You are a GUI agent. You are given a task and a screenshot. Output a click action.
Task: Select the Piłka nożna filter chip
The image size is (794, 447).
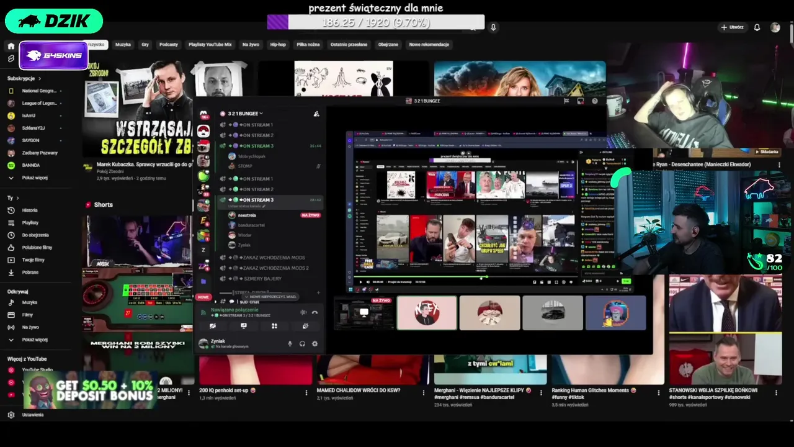click(308, 45)
